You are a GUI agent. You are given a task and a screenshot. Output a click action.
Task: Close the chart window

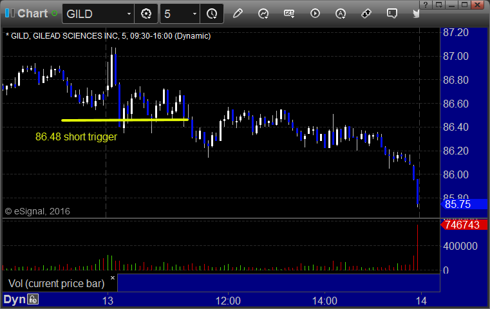[478, 5]
